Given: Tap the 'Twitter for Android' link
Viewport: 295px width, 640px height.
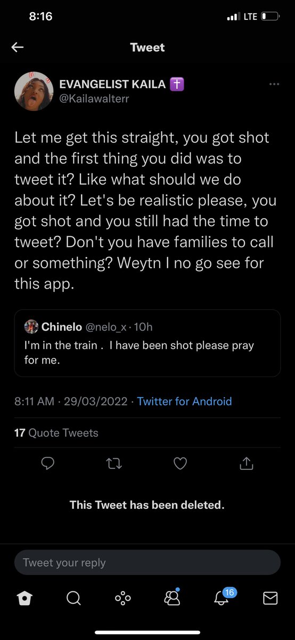Looking at the screenshot, I should [x=184, y=401].
